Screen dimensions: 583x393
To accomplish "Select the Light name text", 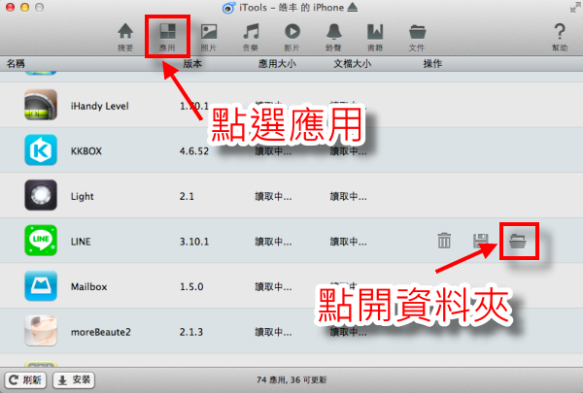I will 83,196.
